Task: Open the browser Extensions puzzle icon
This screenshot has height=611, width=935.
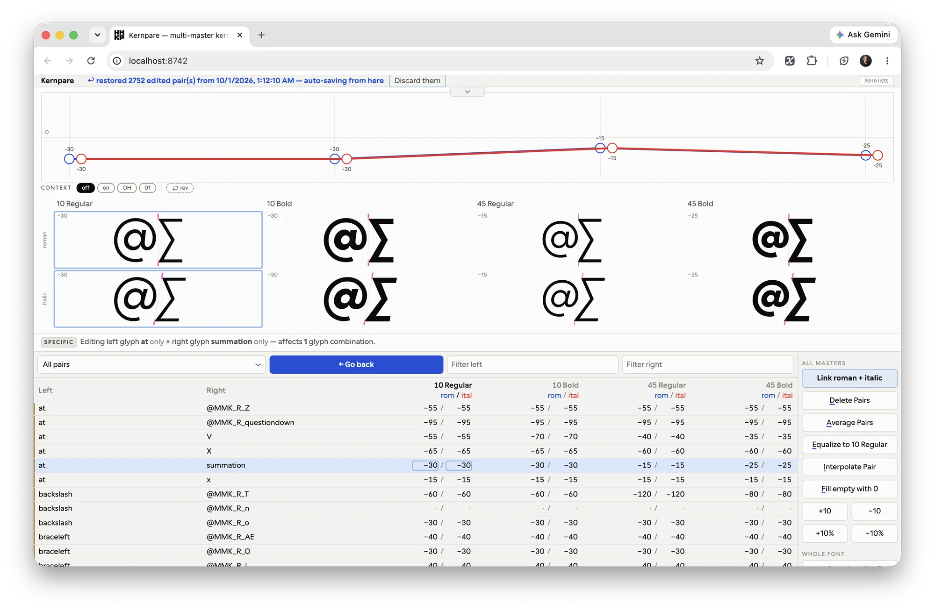Action: pos(812,61)
